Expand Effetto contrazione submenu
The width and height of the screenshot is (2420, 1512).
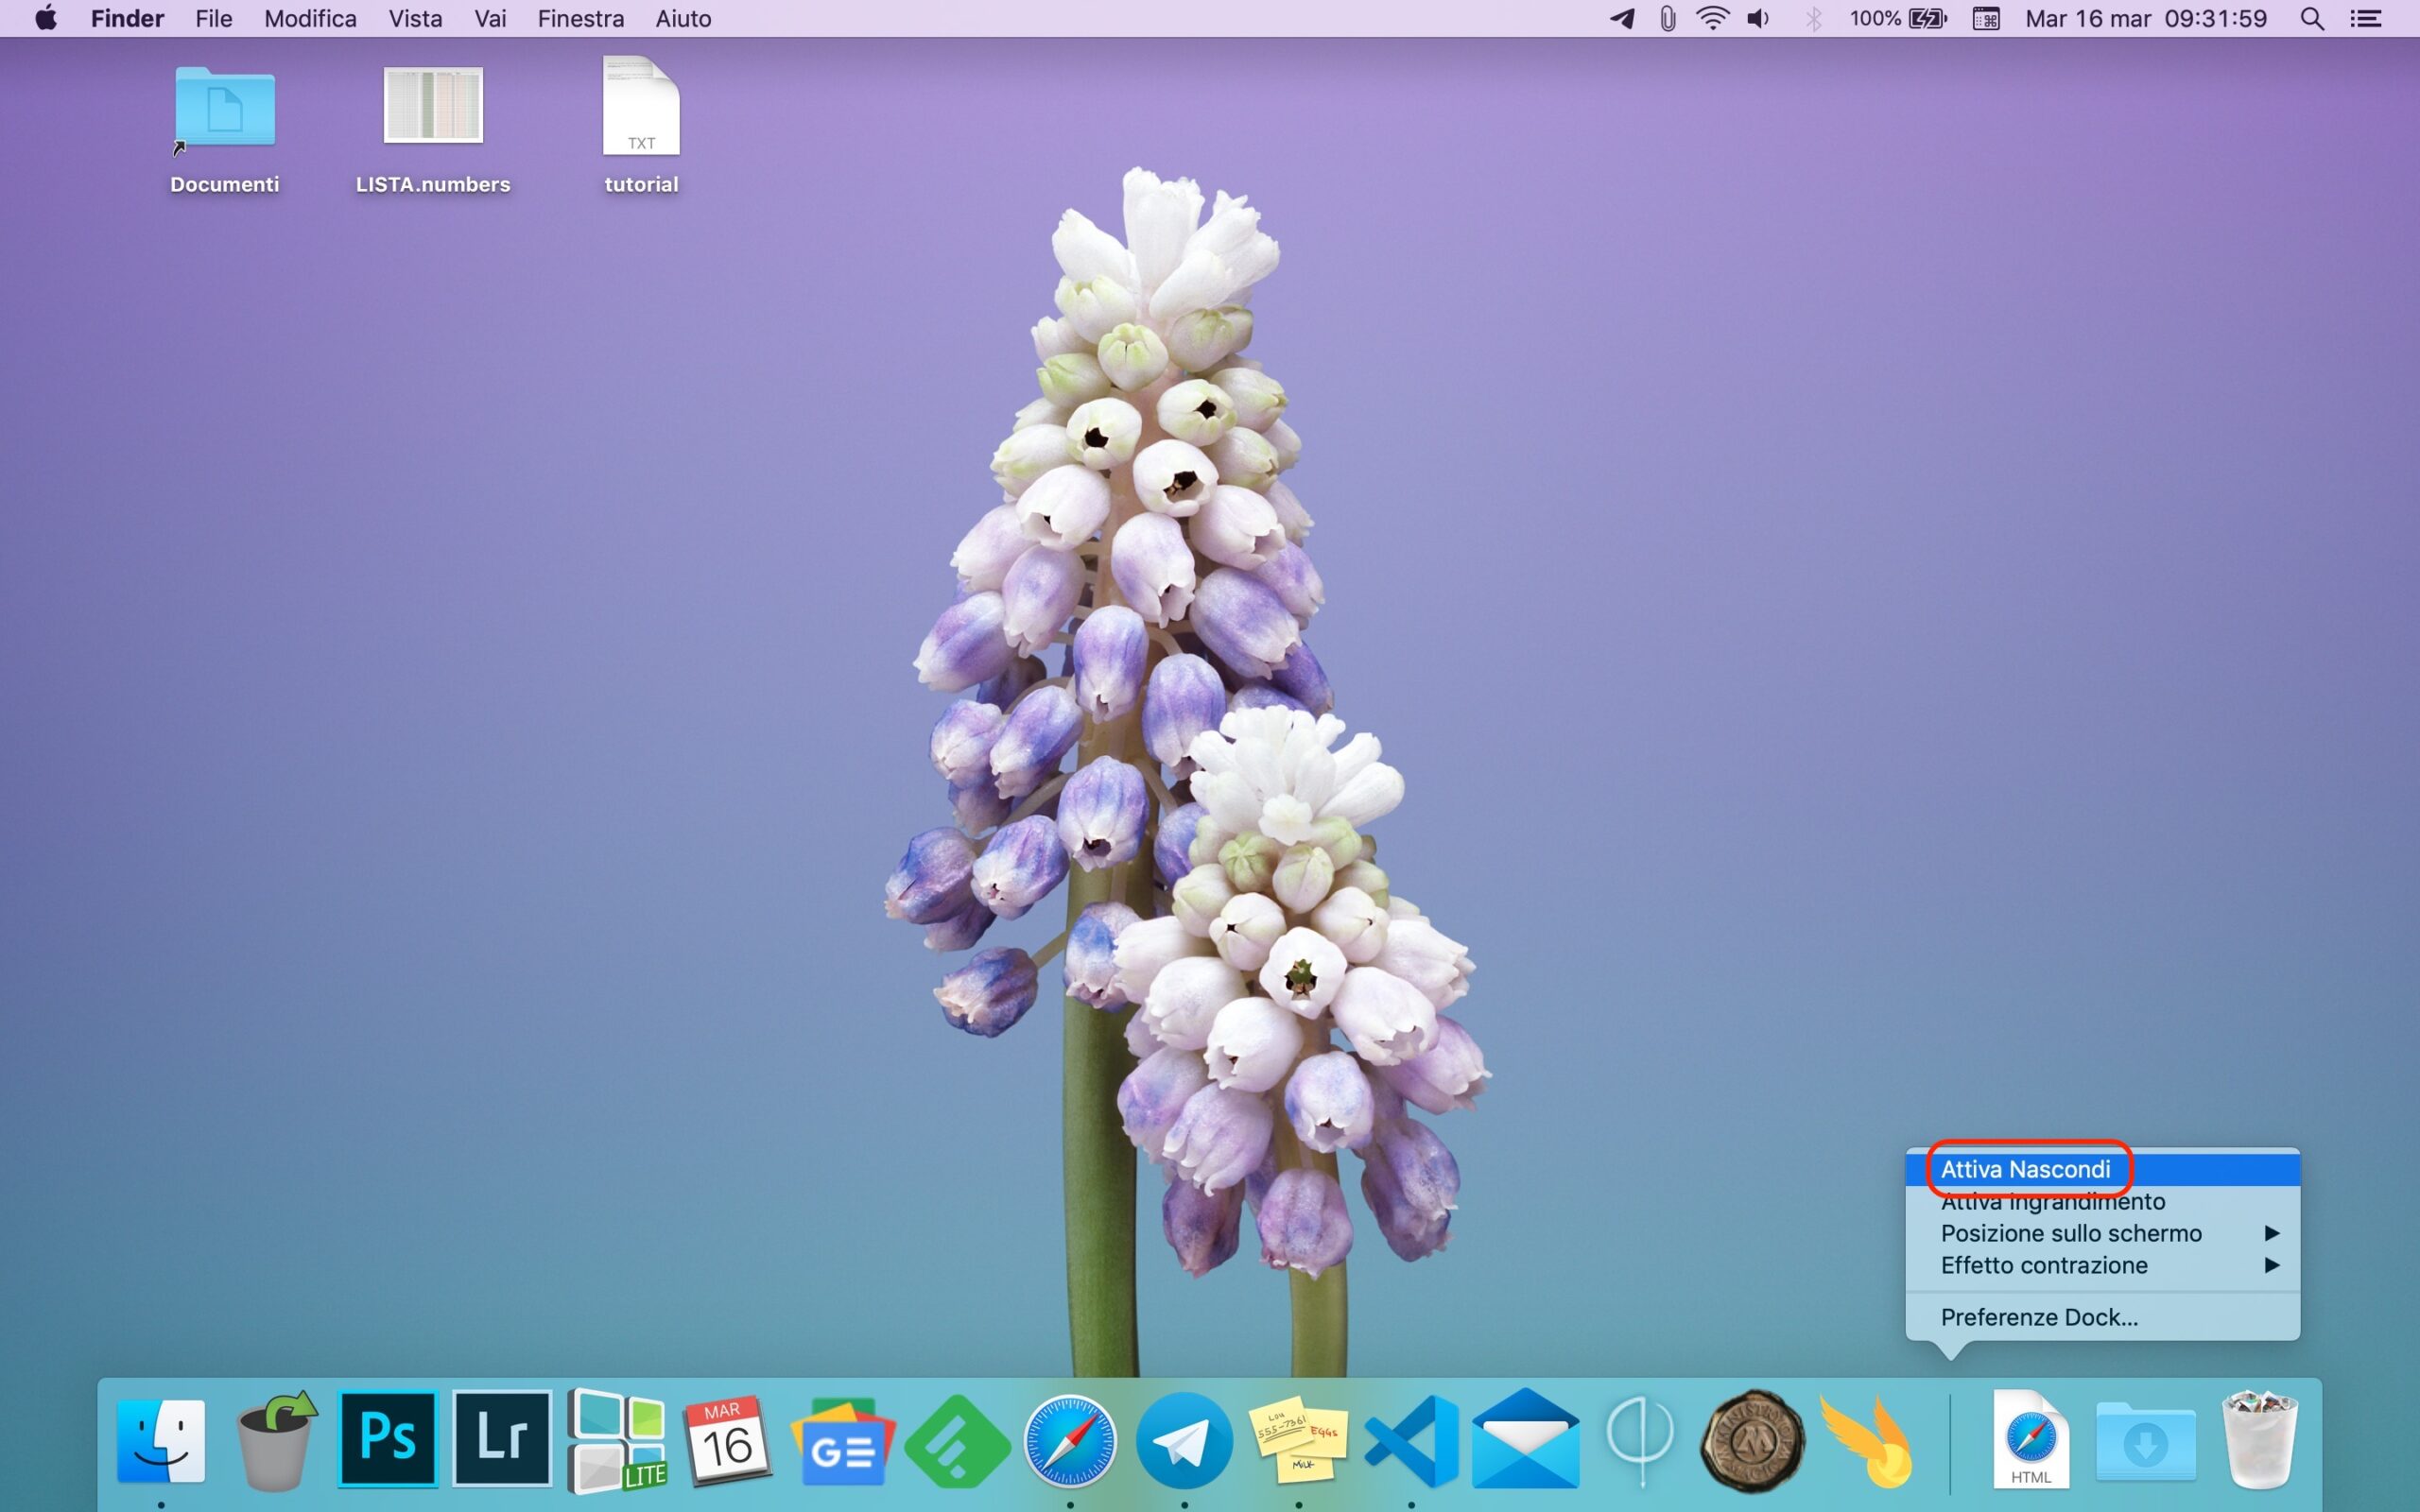(x=2044, y=1265)
